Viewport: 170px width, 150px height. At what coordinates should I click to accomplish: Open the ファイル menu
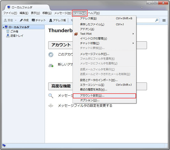10,13
